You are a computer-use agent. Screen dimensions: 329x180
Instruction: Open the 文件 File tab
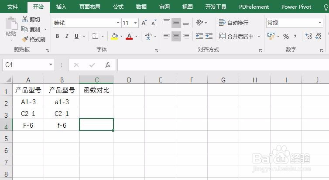[13, 7]
